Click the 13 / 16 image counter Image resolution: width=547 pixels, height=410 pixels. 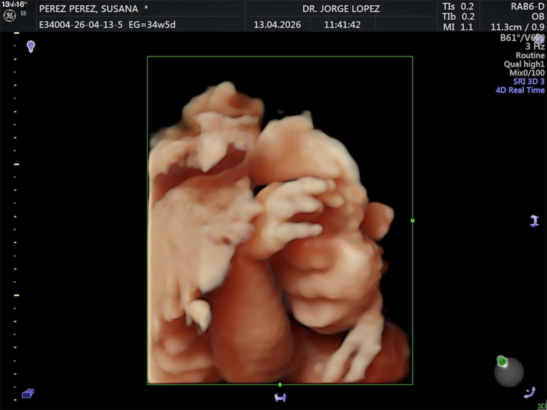pos(13,4)
